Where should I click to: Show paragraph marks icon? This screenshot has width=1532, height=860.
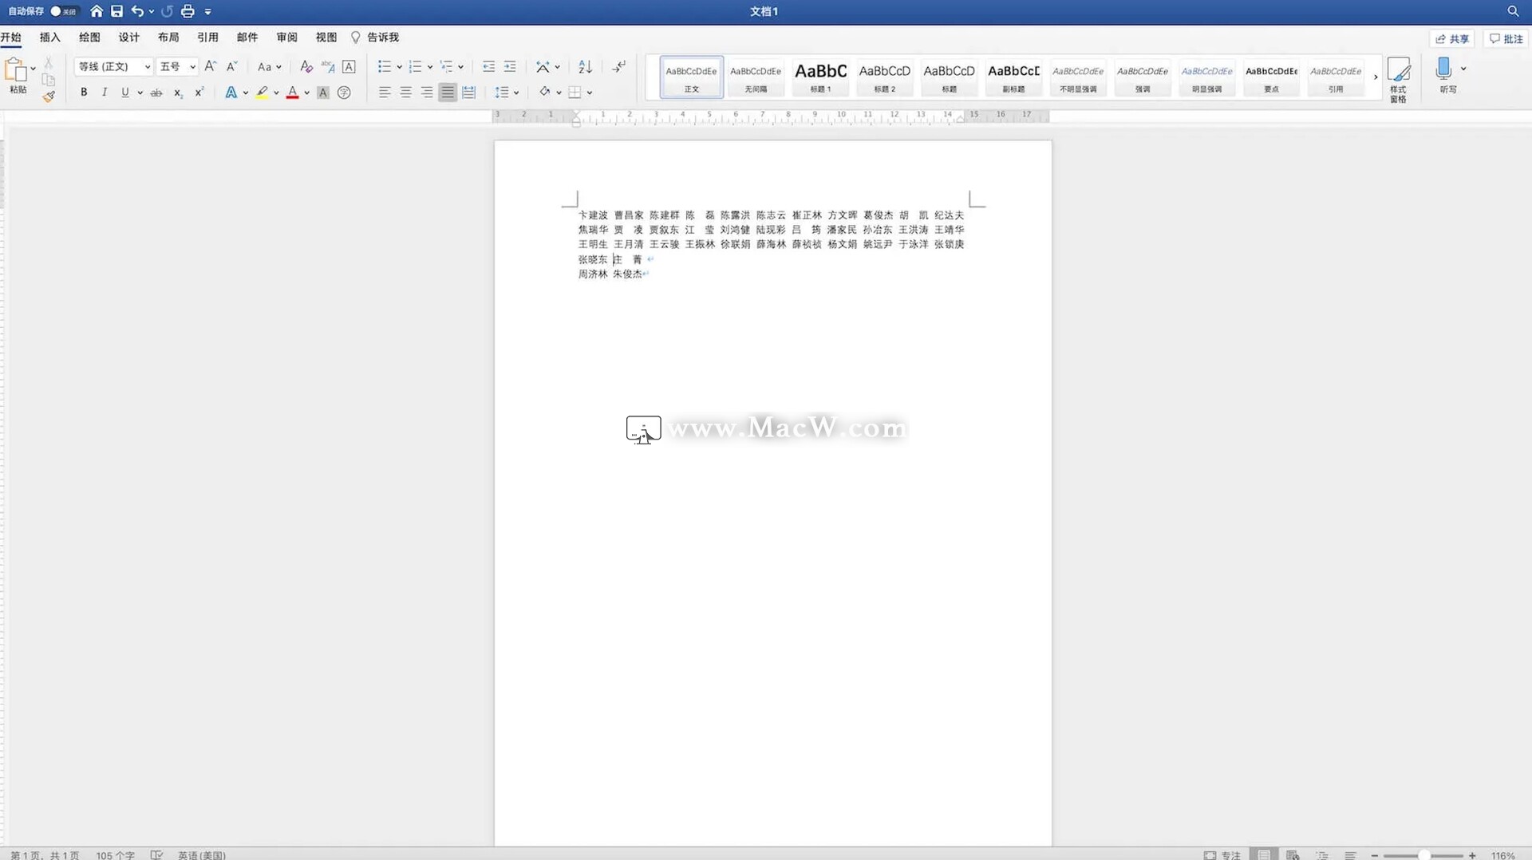619,66
